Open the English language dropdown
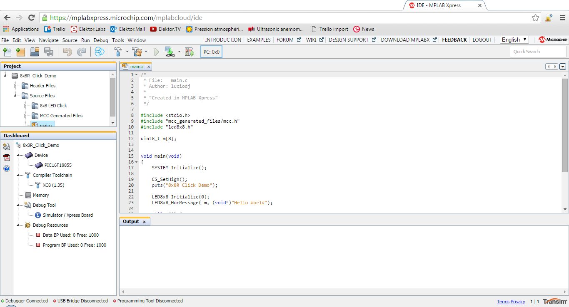569x307 pixels. pos(514,40)
